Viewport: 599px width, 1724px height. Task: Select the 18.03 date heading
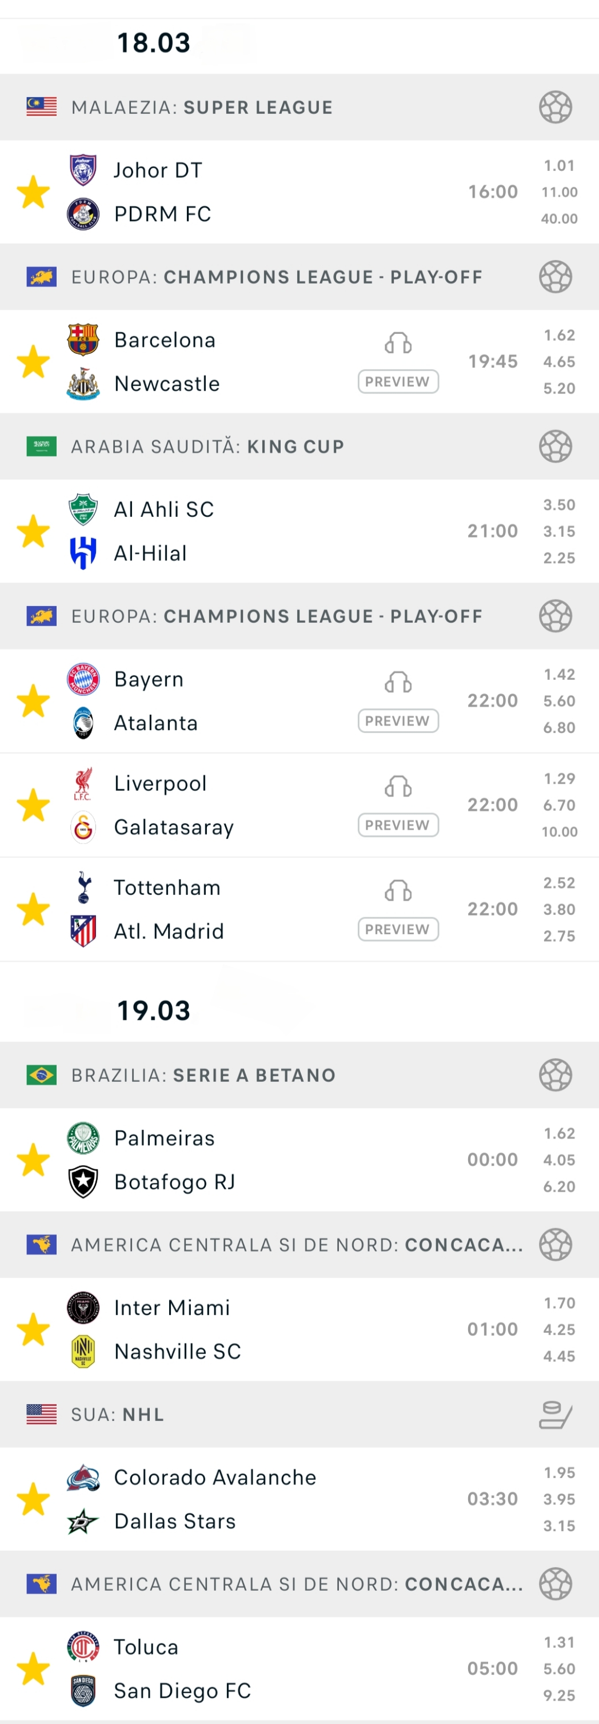153,43
